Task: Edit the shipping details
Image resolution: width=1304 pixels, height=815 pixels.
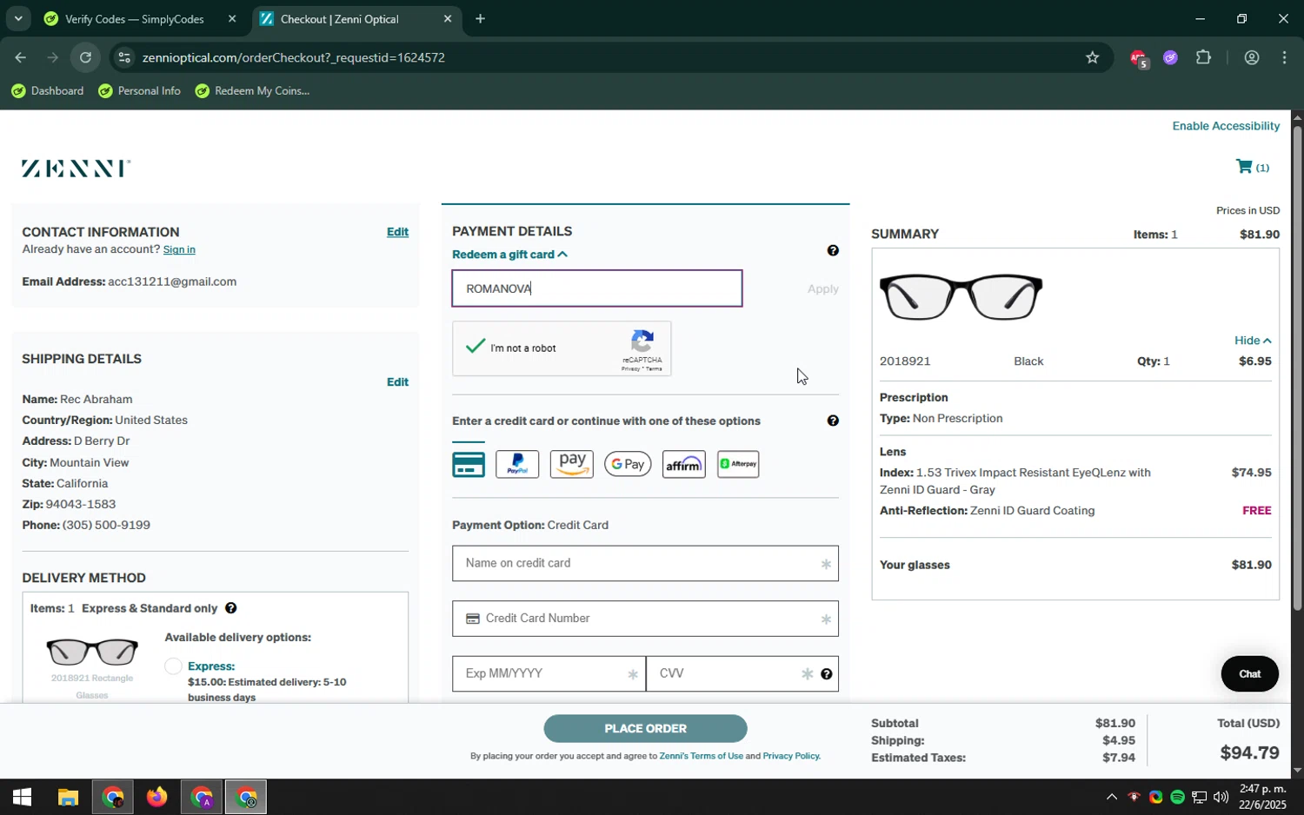Action: coord(397,382)
